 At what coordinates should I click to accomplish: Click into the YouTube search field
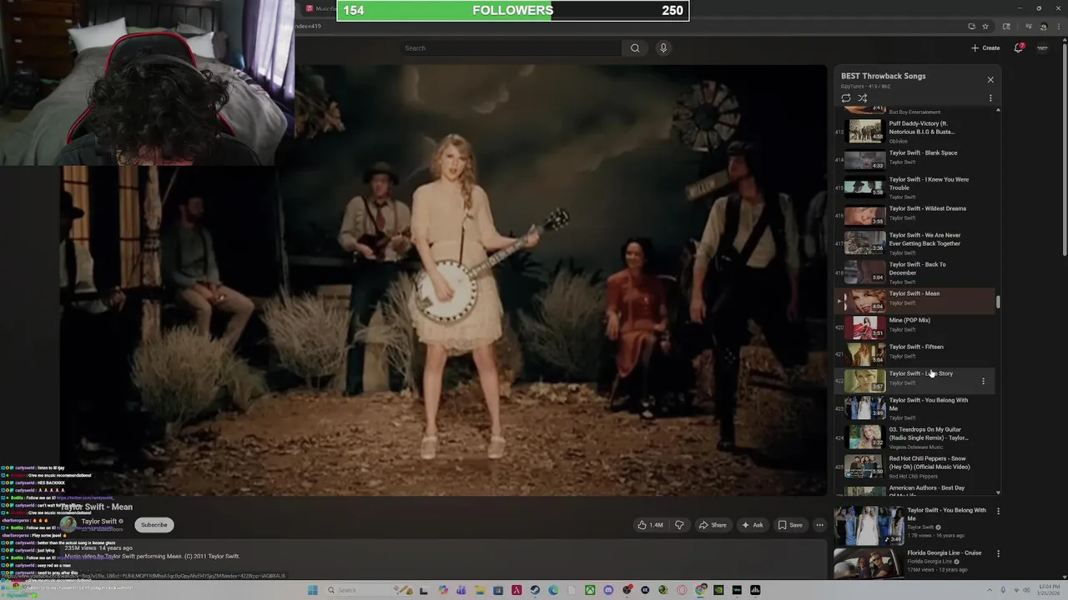[x=509, y=48]
